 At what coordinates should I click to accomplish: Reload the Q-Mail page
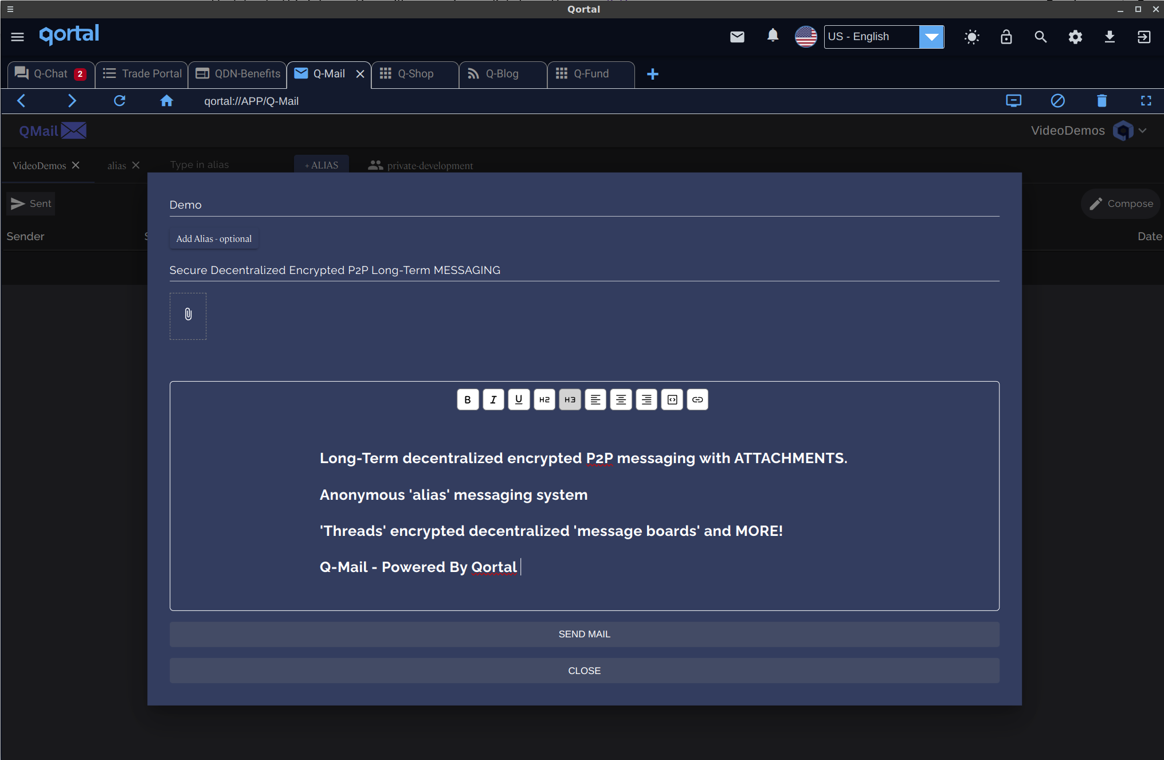(119, 101)
